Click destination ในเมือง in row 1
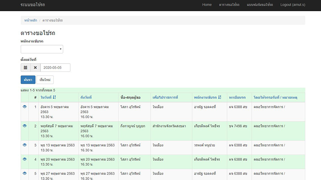Screen dimensions: 321x180 (158, 107)
